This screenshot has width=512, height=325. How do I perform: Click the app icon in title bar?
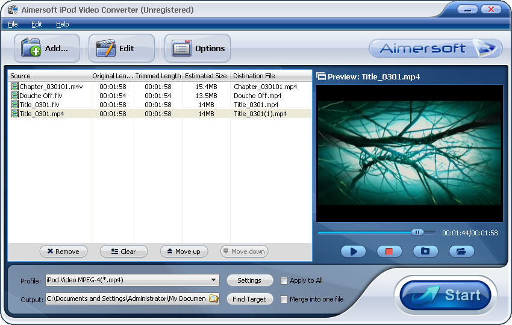13,10
